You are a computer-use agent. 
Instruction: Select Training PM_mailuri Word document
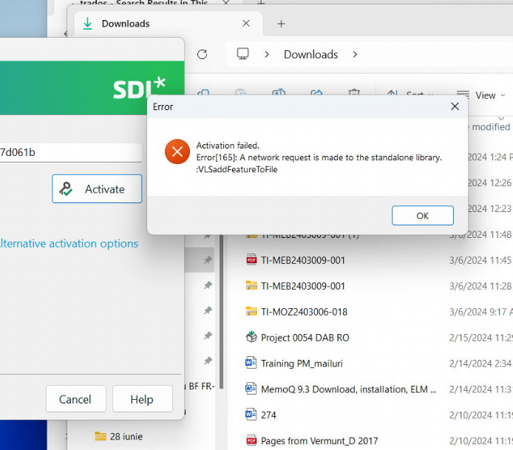click(302, 364)
